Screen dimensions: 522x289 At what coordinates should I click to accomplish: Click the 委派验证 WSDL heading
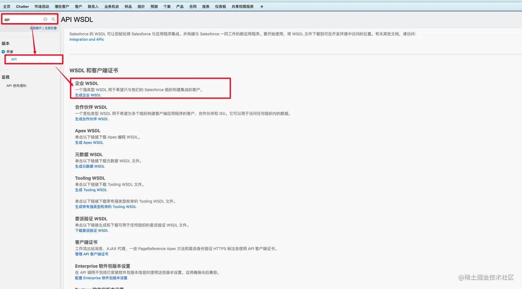[x=91, y=219]
